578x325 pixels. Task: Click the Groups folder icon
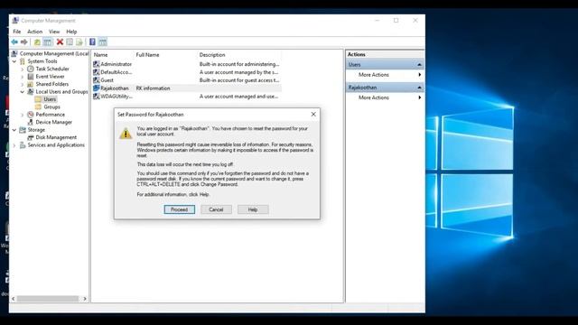coord(38,107)
